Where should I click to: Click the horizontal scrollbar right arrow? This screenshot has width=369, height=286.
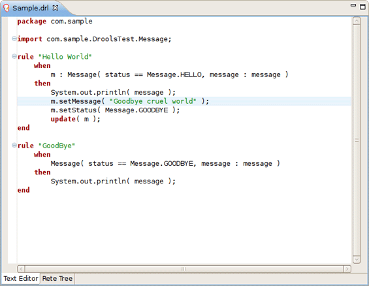[x=347, y=269]
